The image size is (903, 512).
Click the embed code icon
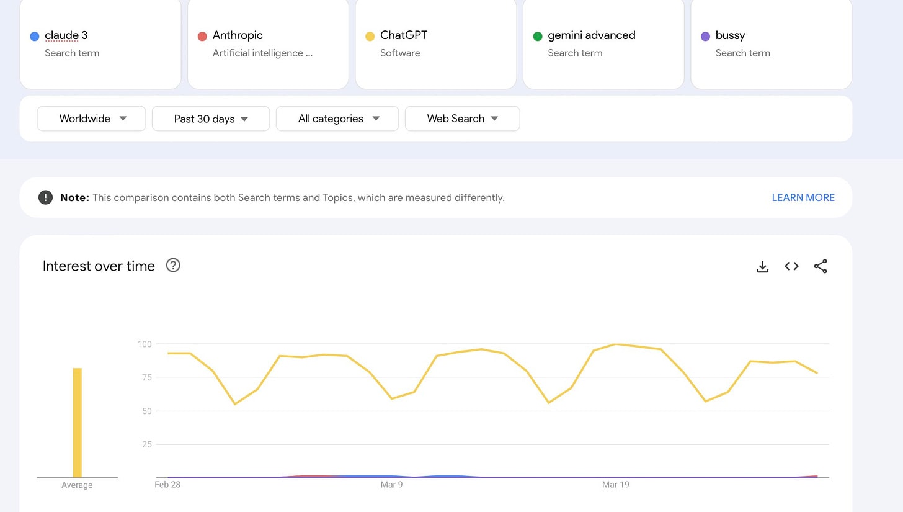tap(791, 266)
